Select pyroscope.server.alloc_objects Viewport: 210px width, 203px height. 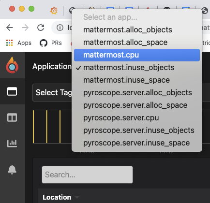[137, 93]
